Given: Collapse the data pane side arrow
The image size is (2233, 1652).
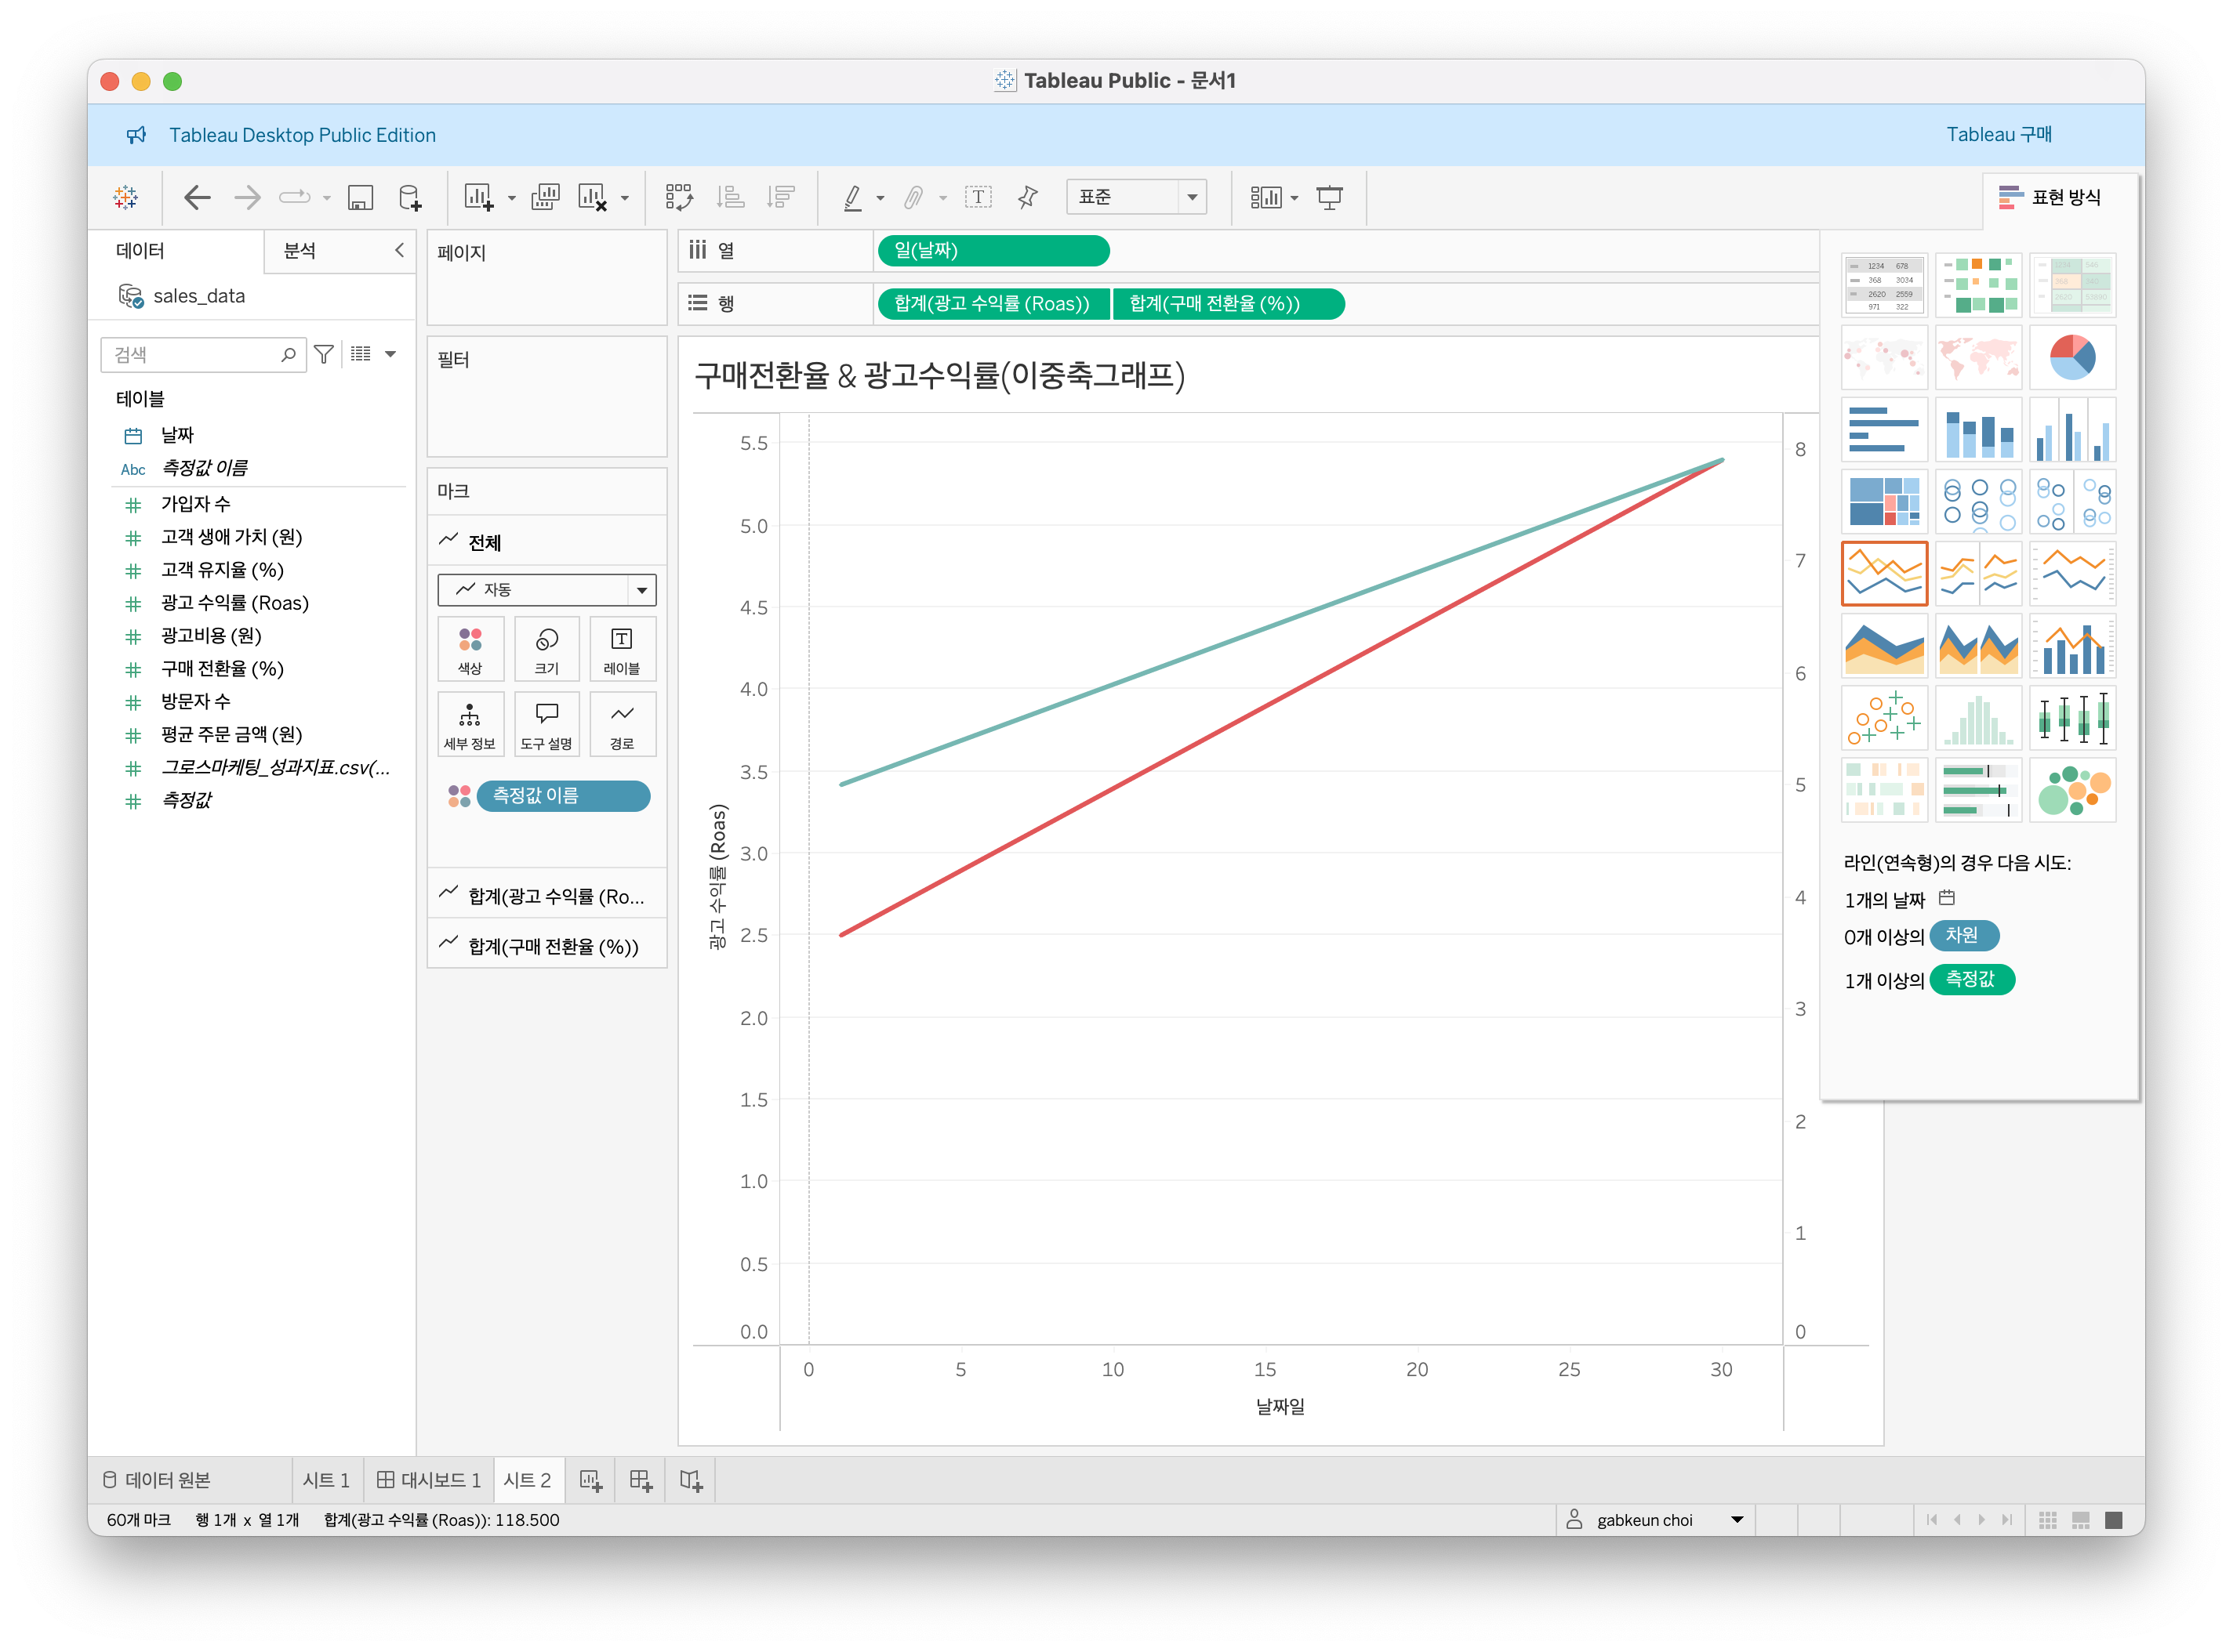Looking at the screenshot, I should pyautogui.click(x=399, y=250).
